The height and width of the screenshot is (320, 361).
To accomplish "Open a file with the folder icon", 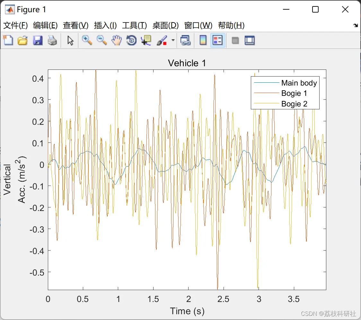I will point(22,40).
